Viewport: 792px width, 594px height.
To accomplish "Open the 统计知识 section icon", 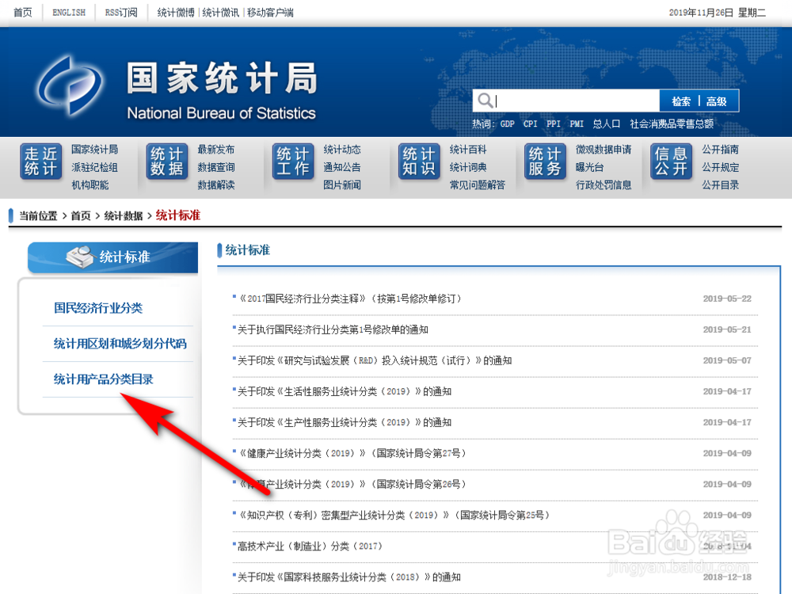I will 418,162.
